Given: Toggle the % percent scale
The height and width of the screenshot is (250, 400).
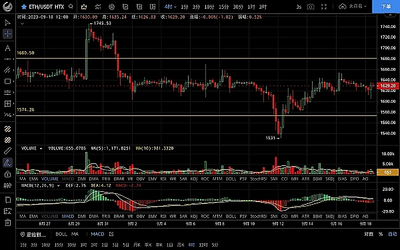Looking at the screenshot, I should click(381, 234).
